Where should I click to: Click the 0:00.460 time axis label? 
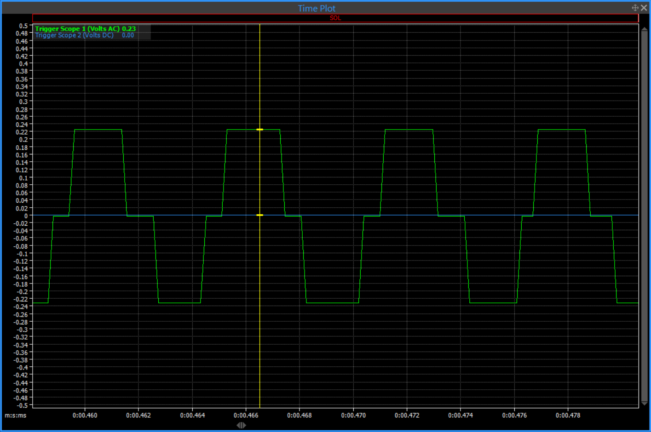coord(85,415)
